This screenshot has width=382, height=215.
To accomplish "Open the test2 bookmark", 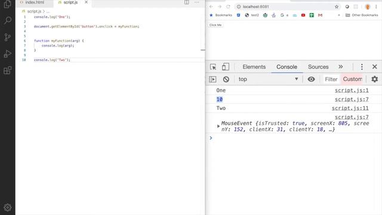I will click(252, 15).
